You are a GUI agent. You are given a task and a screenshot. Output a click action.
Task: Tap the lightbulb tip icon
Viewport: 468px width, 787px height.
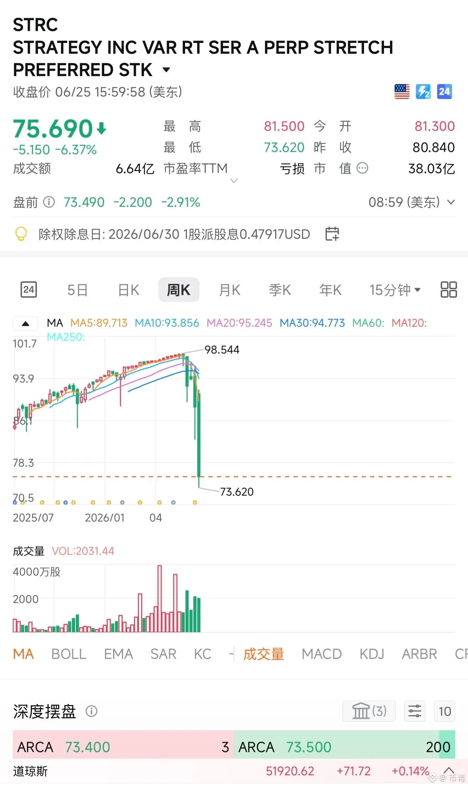[21, 234]
